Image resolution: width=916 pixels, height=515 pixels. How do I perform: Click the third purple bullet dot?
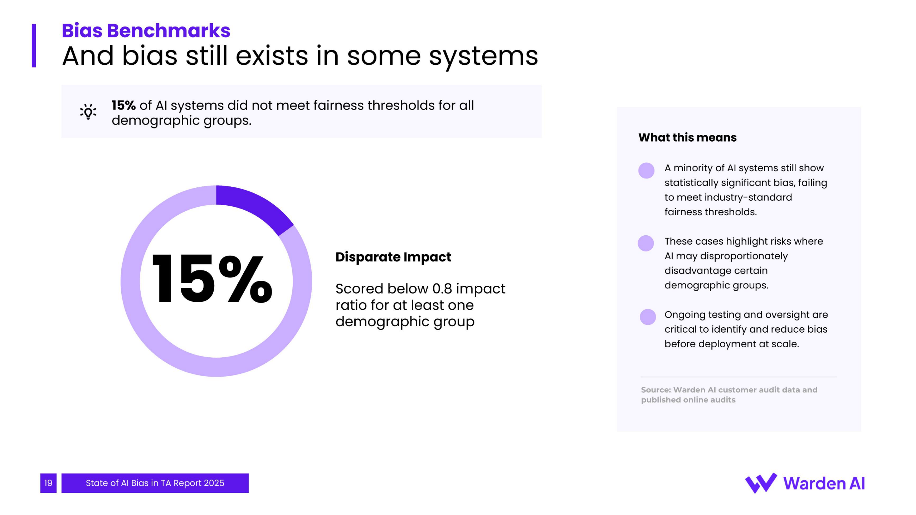pyautogui.click(x=648, y=317)
